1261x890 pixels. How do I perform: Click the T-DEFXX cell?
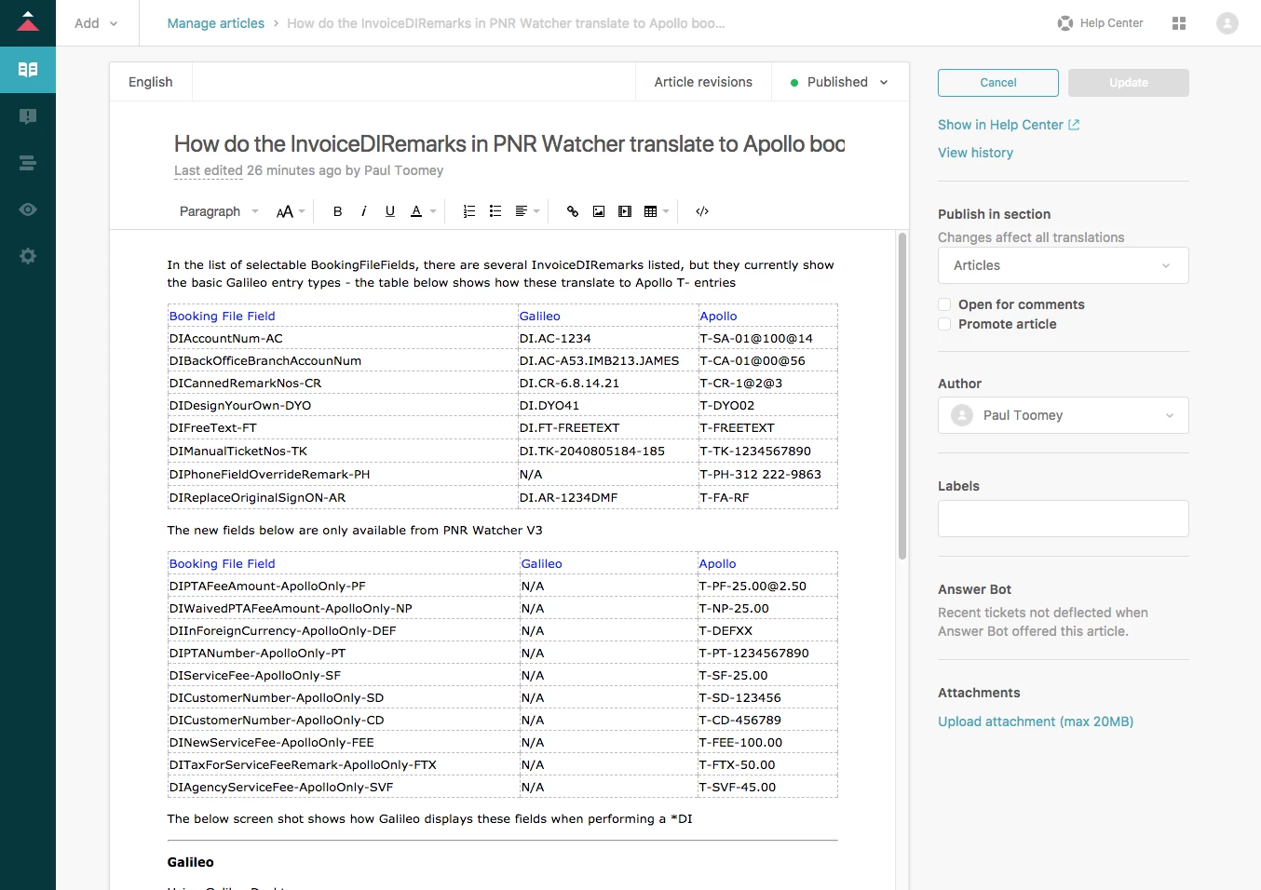click(x=767, y=631)
